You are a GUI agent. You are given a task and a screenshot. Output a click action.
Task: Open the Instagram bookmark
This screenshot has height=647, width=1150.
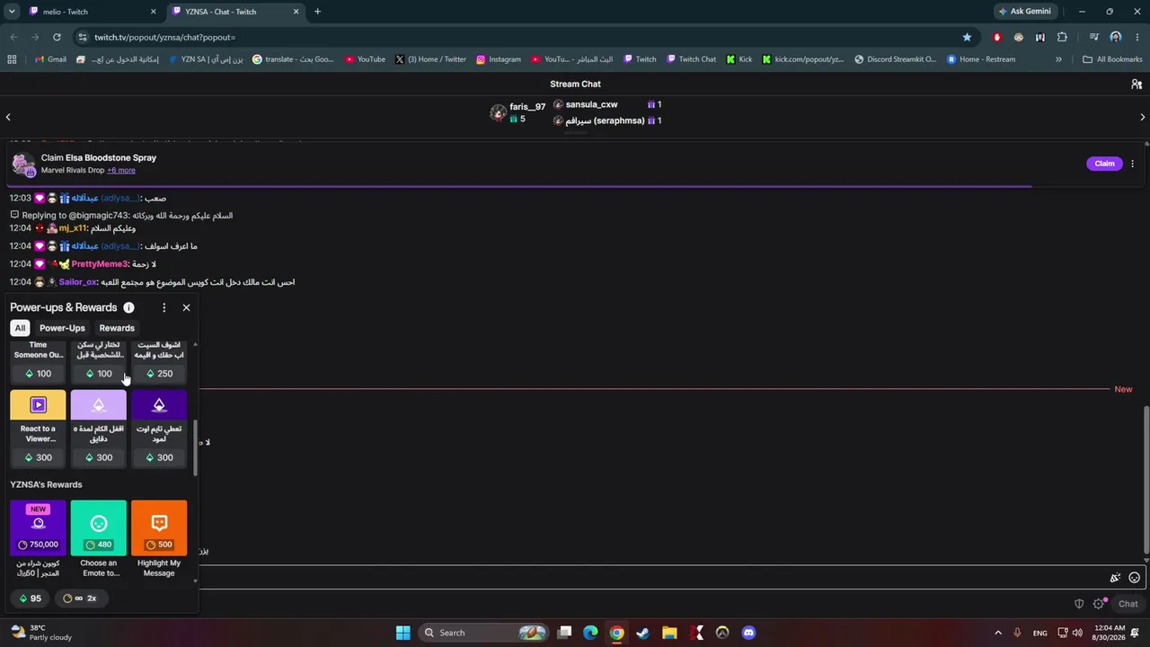tap(499, 59)
